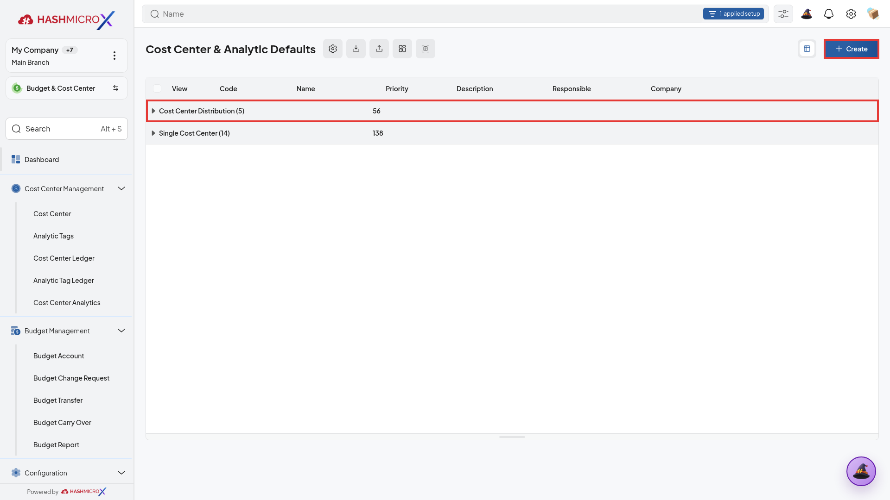Open Budget Carry Over link

click(x=62, y=423)
